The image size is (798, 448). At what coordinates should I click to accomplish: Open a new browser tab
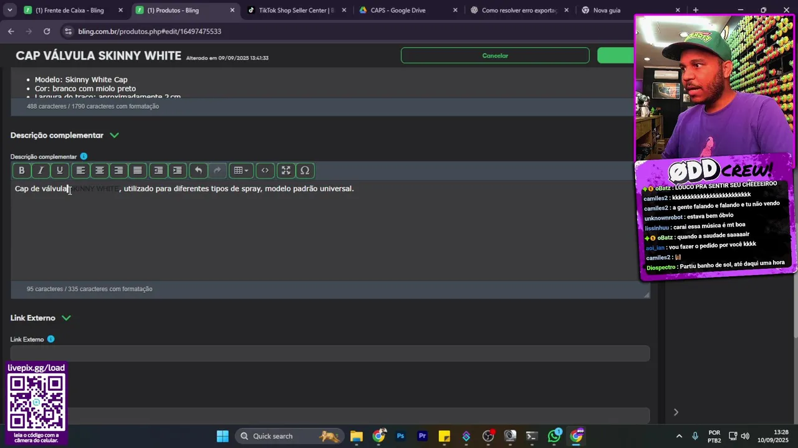click(x=696, y=10)
